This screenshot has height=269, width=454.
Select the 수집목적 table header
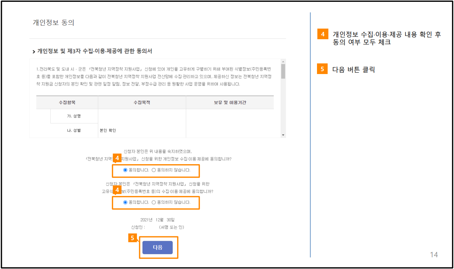coord(142,102)
